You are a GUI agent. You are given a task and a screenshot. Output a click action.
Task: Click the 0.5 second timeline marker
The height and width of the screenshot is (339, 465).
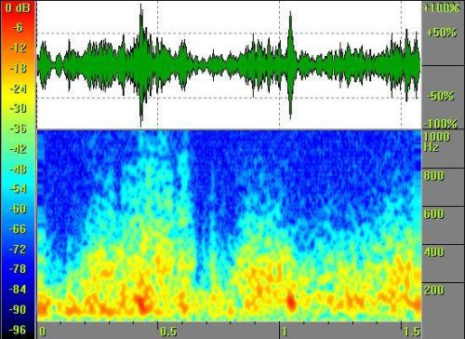pyautogui.click(x=168, y=332)
